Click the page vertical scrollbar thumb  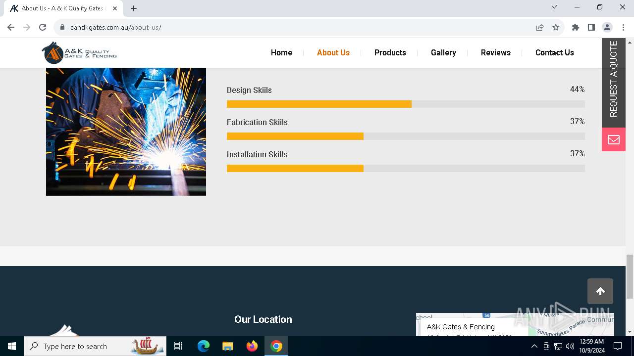pos(630,276)
